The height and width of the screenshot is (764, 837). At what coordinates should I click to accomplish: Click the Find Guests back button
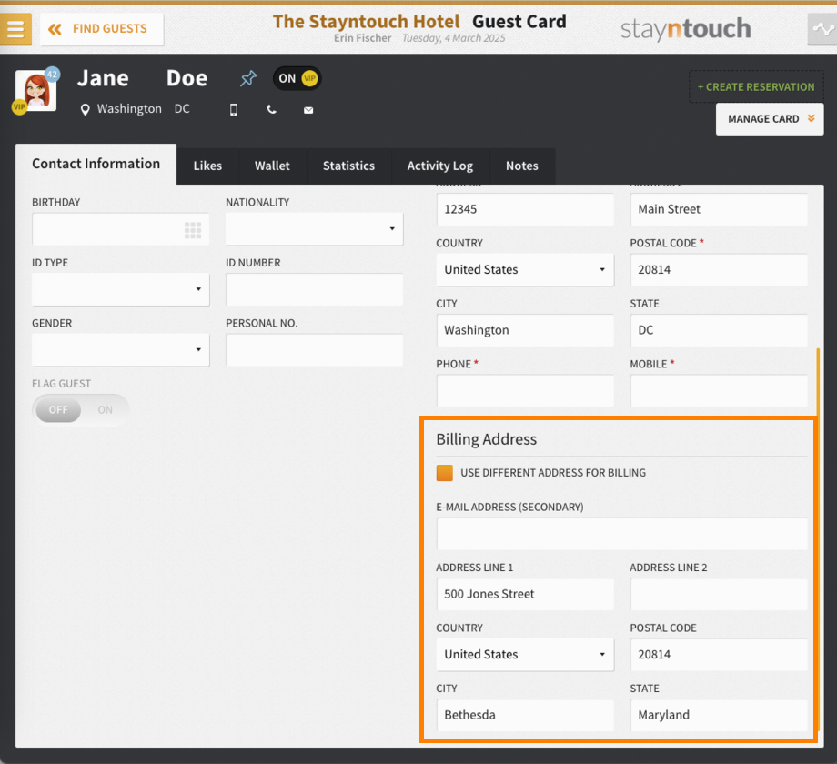101,29
